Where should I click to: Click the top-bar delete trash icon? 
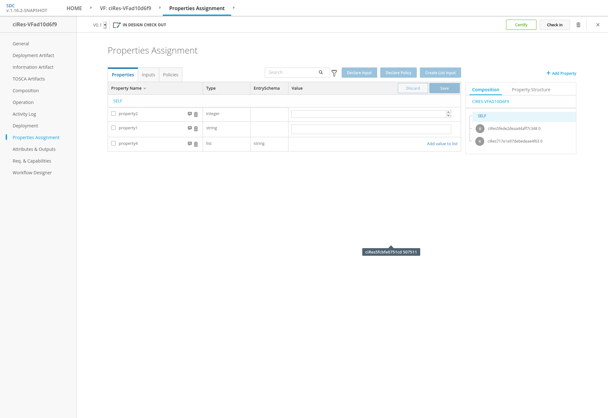click(578, 25)
